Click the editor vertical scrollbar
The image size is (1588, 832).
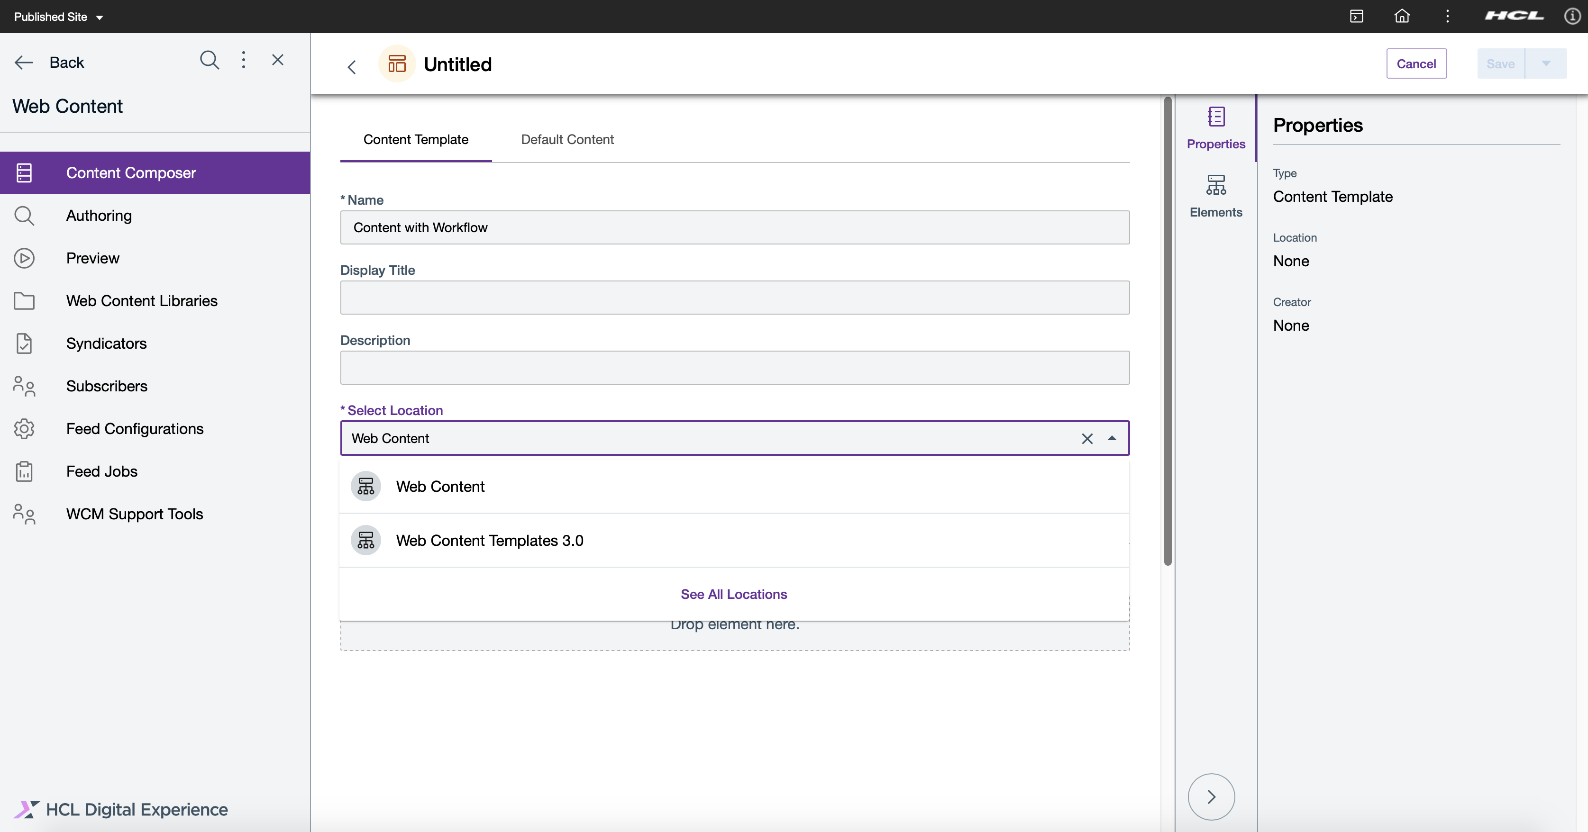1167,331
